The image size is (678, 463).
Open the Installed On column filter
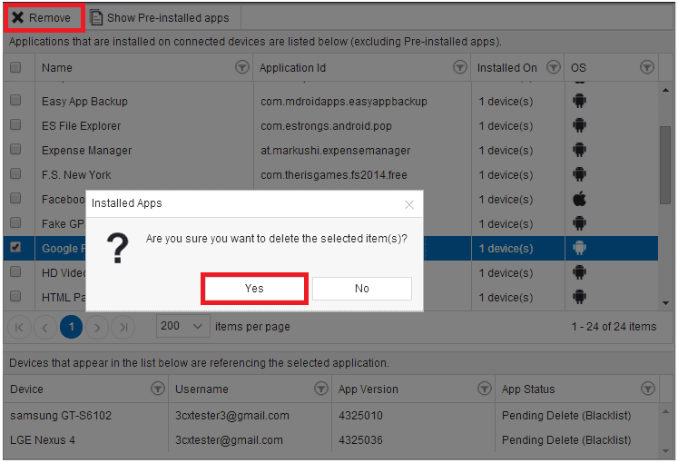[x=554, y=67]
